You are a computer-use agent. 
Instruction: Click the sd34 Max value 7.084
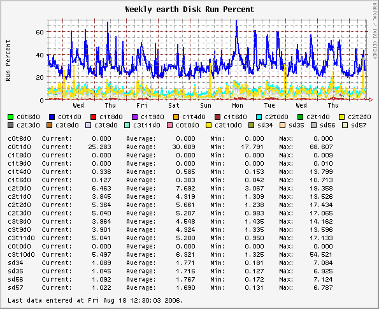tap(323, 263)
